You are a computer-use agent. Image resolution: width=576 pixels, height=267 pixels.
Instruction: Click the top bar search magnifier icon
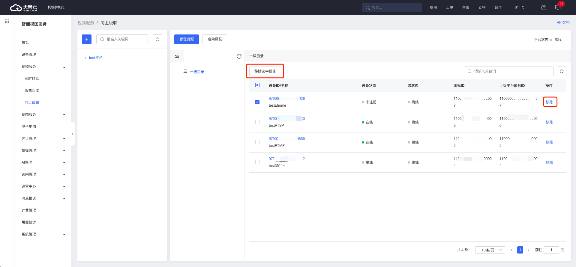(x=367, y=7)
